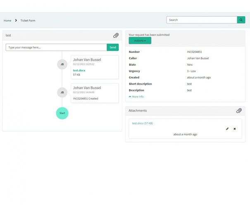The width and height of the screenshot is (250, 205).
Task: Click the ticket number INC0204851 value
Action: click(x=194, y=52)
